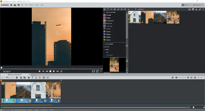The width and height of the screenshot is (205, 111).
Task: Select Computer in the media pool sidebar
Action: [x=108, y=15]
